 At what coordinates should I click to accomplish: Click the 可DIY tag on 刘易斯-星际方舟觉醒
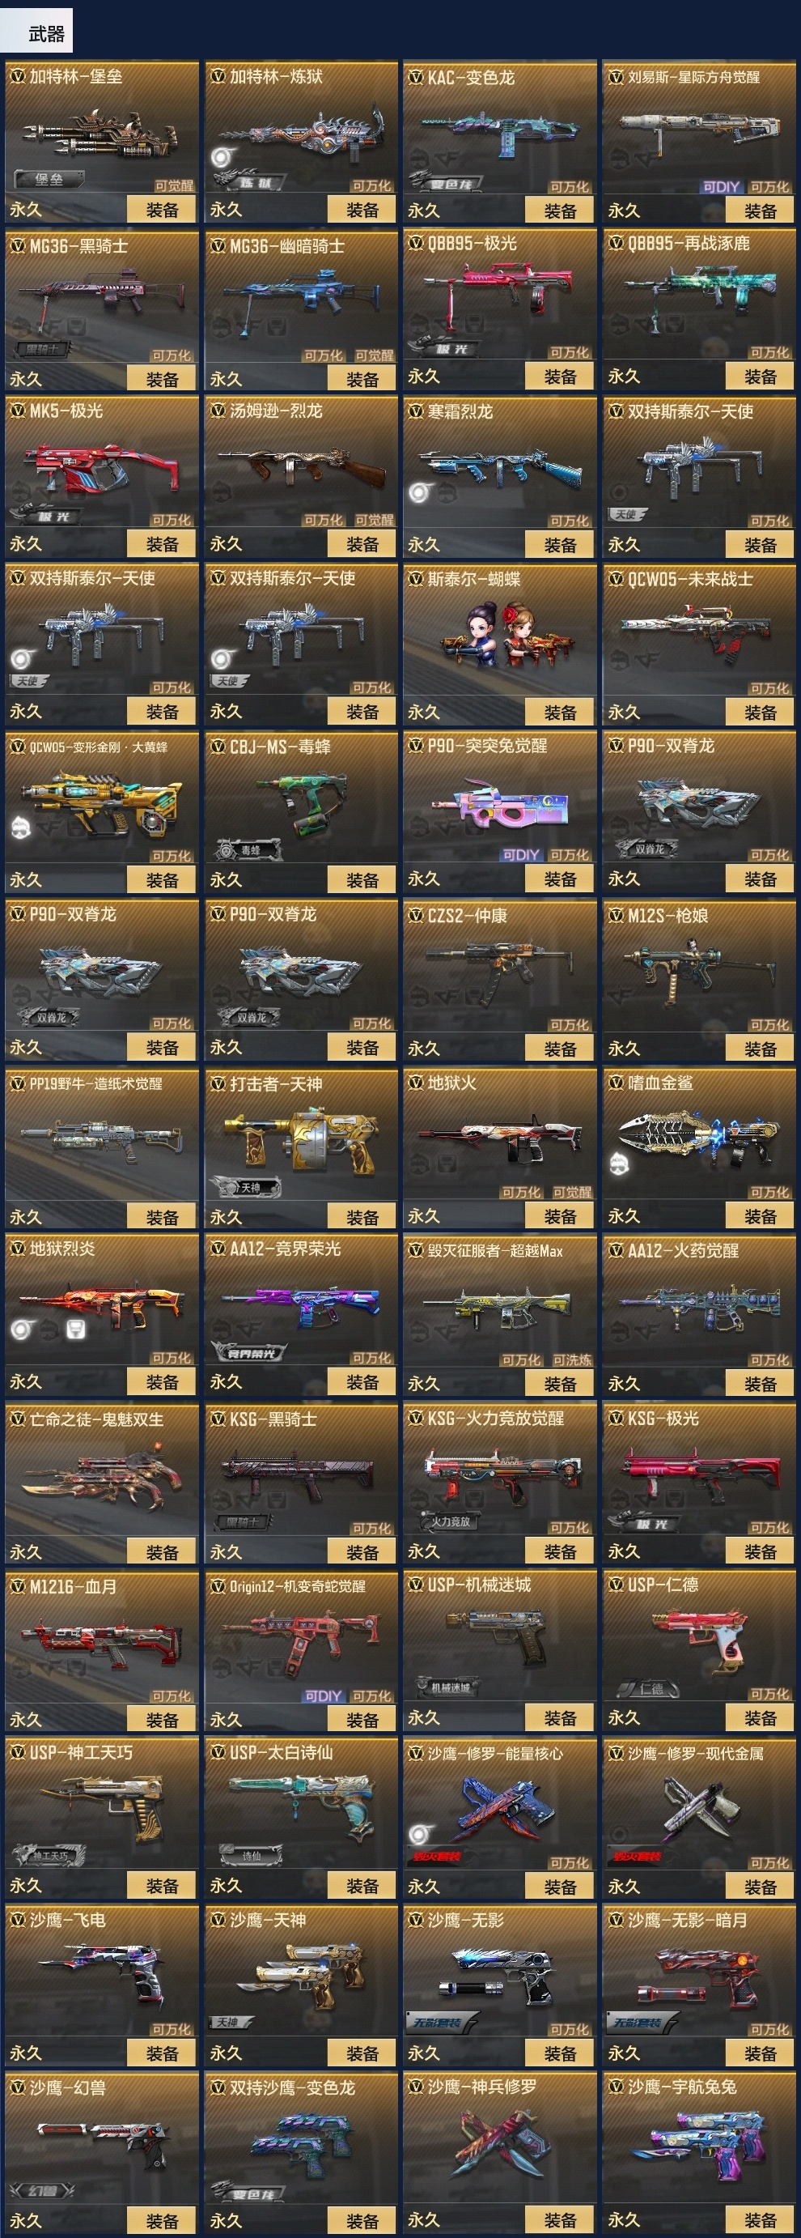(x=721, y=187)
